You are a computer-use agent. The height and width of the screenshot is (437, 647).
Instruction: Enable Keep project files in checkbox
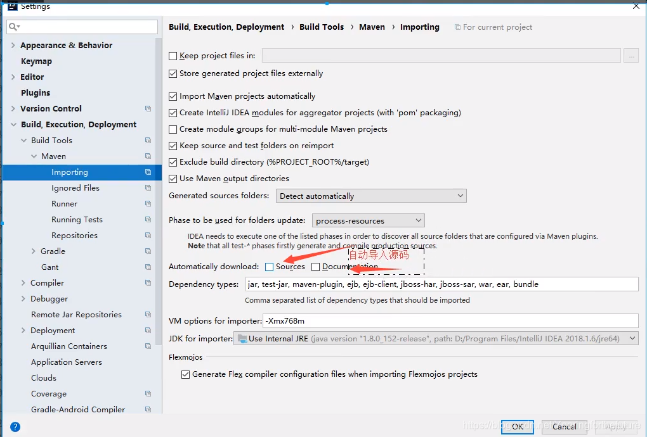[x=173, y=56]
